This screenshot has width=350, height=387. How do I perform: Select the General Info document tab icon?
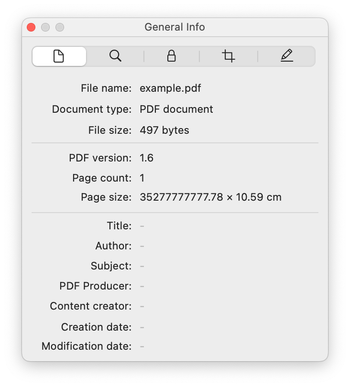tap(59, 56)
